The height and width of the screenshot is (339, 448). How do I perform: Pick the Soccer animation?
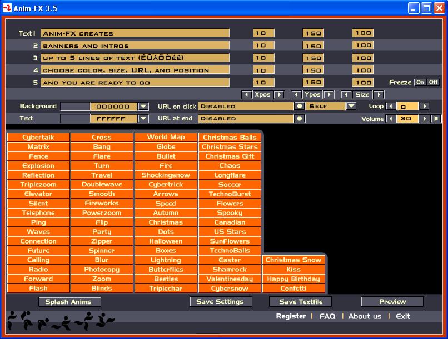click(230, 184)
